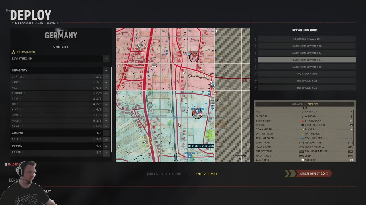The height and width of the screenshot is (205, 366).
Task: Join the Baker recon unit
Action: [106, 153]
